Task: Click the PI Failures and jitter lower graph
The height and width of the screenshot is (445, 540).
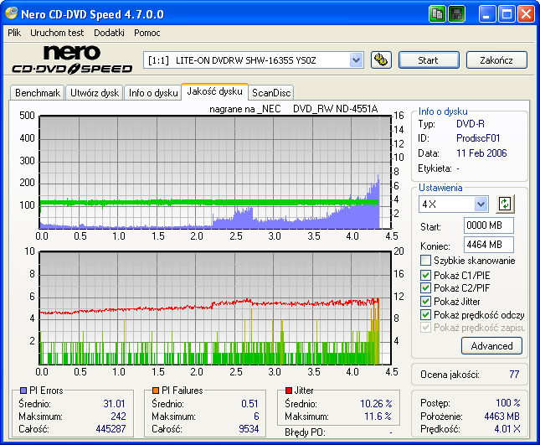Action: (215, 308)
